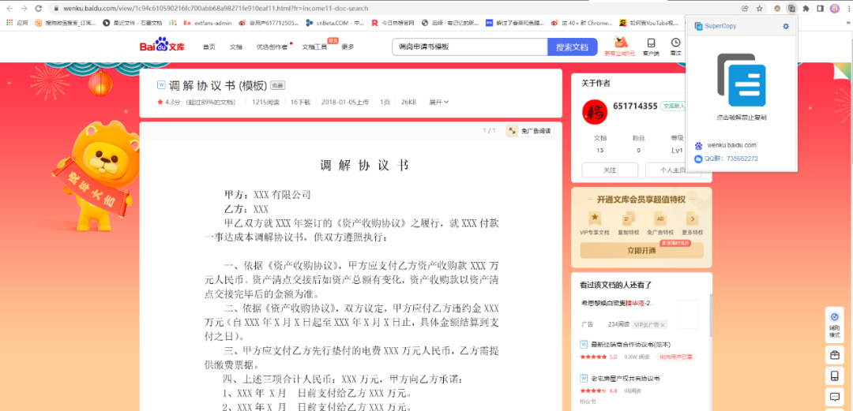Open the 文档 navigation tab
853x411 pixels.
point(235,47)
